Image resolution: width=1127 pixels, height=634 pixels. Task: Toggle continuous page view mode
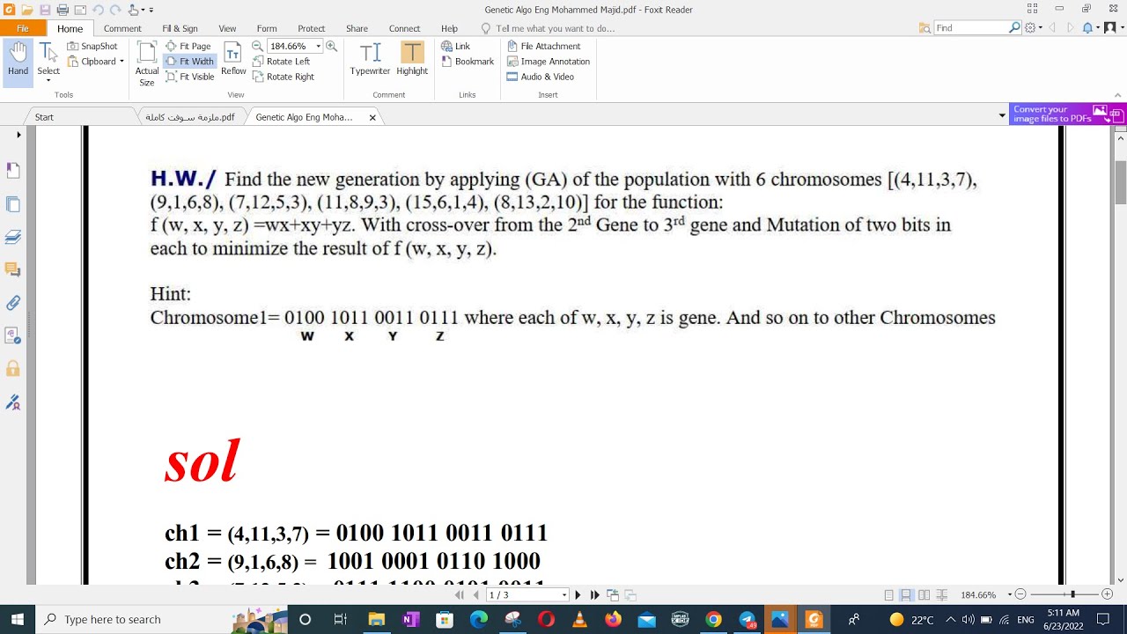click(906, 595)
